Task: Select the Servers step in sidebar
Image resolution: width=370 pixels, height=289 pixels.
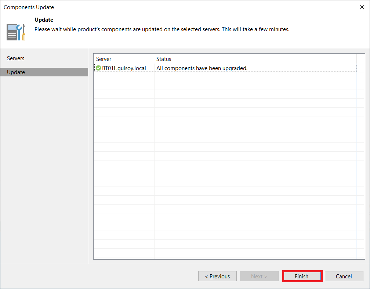Action: pyautogui.click(x=16, y=58)
